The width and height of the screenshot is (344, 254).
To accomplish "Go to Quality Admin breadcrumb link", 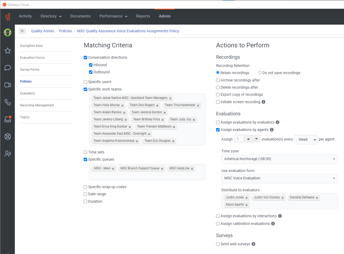I will click(42, 31).
